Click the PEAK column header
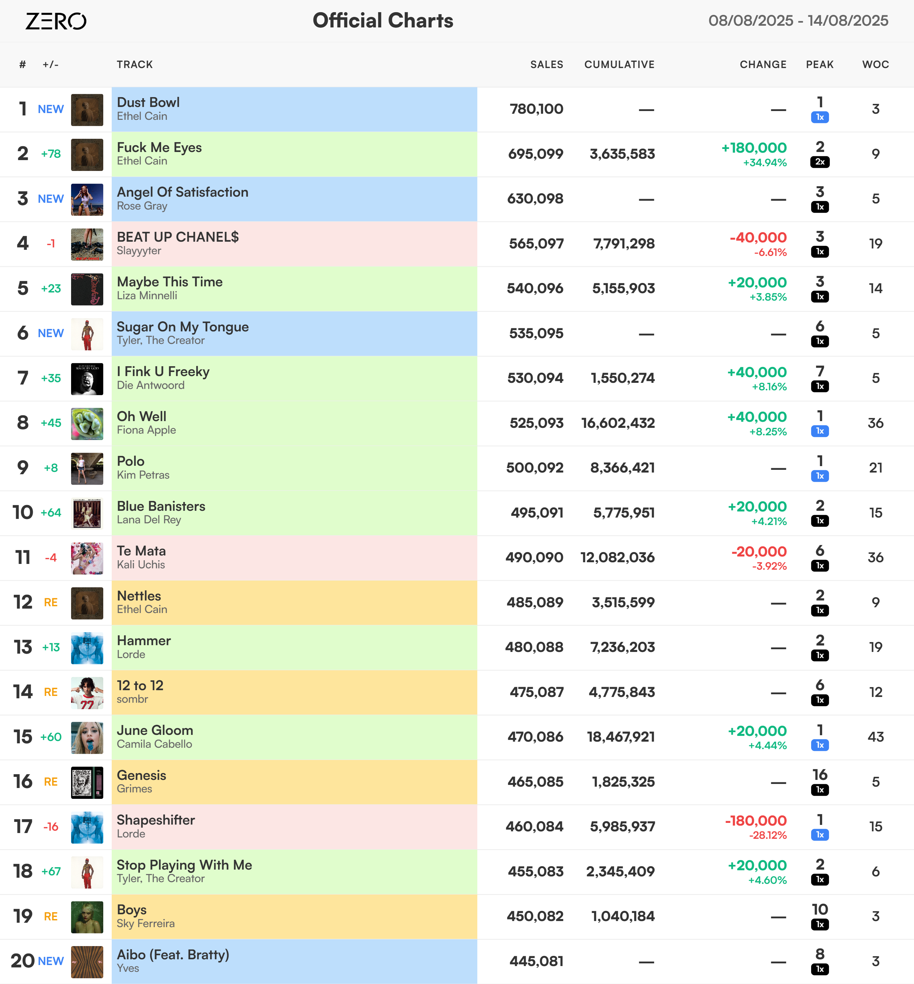The width and height of the screenshot is (914, 984). point(820,64)
